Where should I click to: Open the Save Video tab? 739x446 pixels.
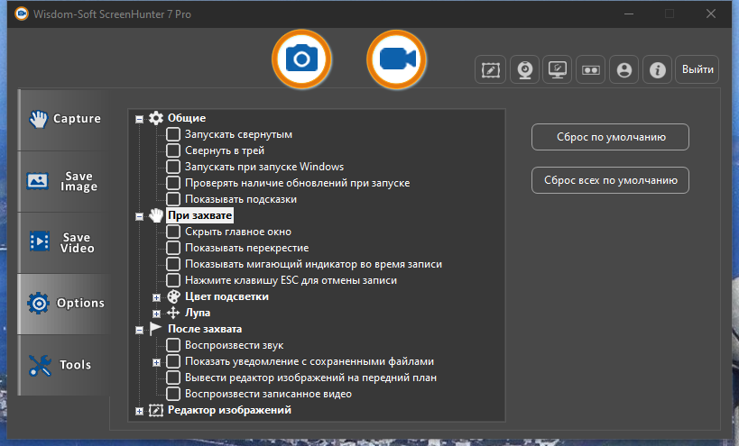pyautogui.click(x=64, y=241)
